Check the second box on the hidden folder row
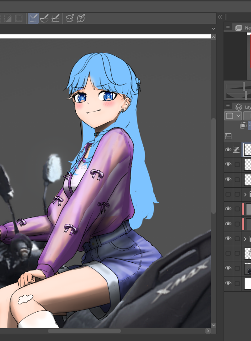 [x=237, y=194]
